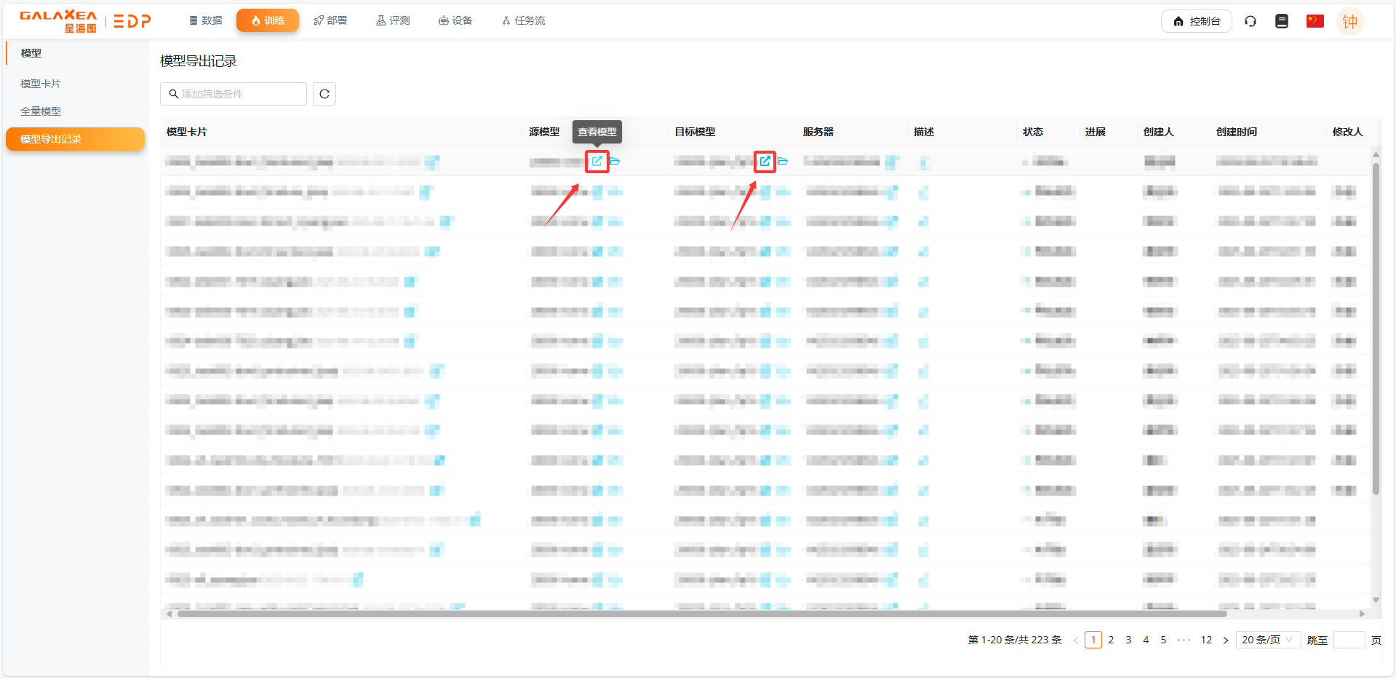Select 全量模型 in the left sidebar
The image size is (1396, 679).
[x=41, y=111]
